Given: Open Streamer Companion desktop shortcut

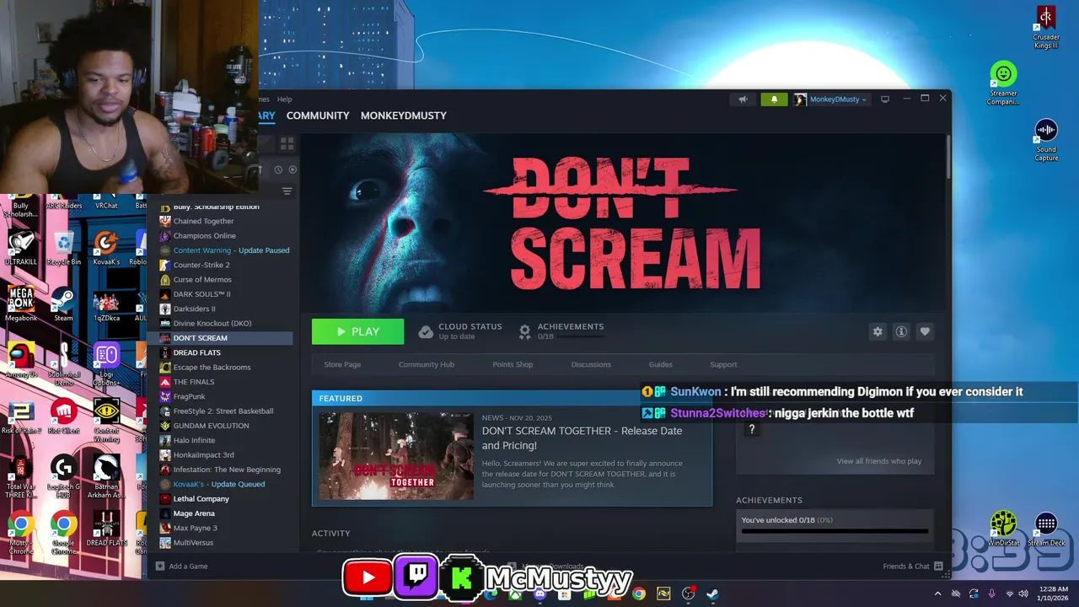Looking at the screenshot, I should click(1003, 83).
